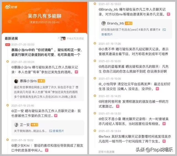This screenshot has height=156, width=177.
Task: Click pink icon after @阿舍阿舍阿舍 entry
Action: click(118, 106)
